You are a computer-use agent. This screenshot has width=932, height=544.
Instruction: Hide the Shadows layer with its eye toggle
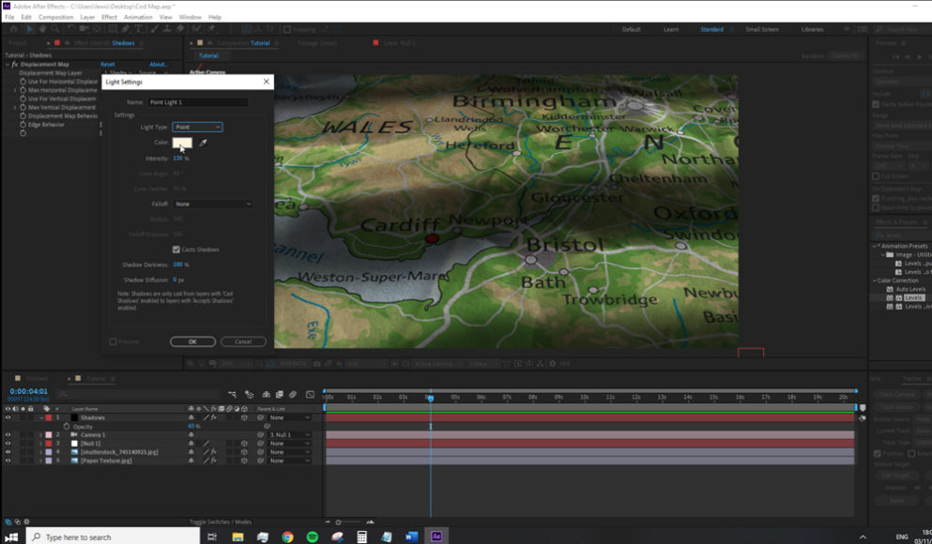[8, 417]
